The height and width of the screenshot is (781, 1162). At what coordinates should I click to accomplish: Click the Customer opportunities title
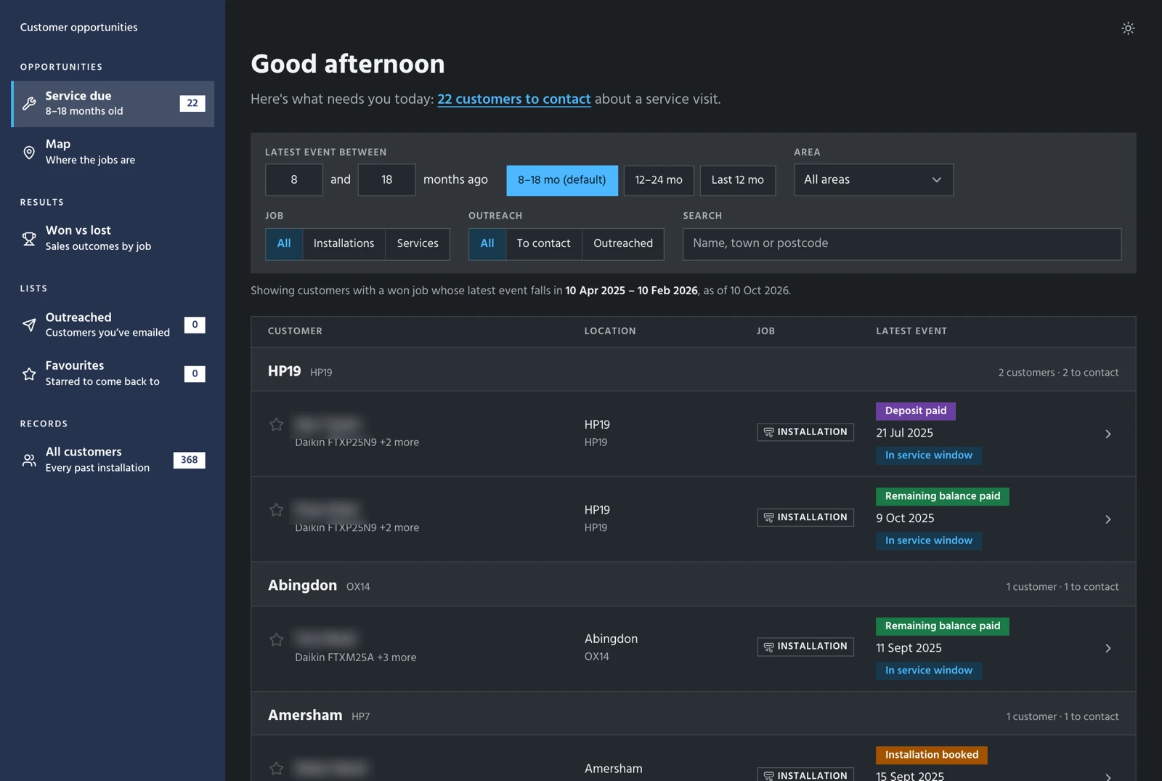[78, 28]
